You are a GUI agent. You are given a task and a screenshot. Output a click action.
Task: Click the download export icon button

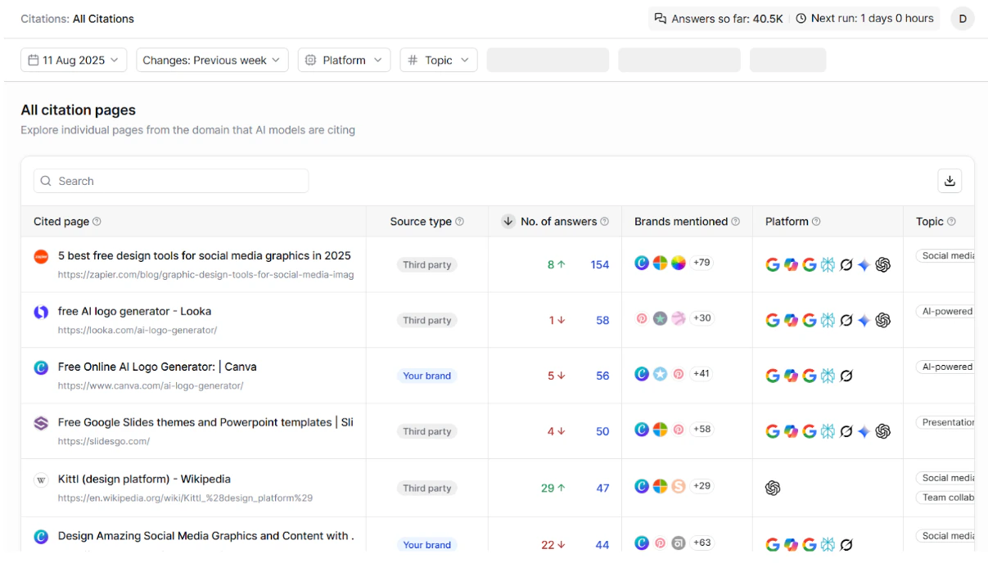[x=950, y=181]
